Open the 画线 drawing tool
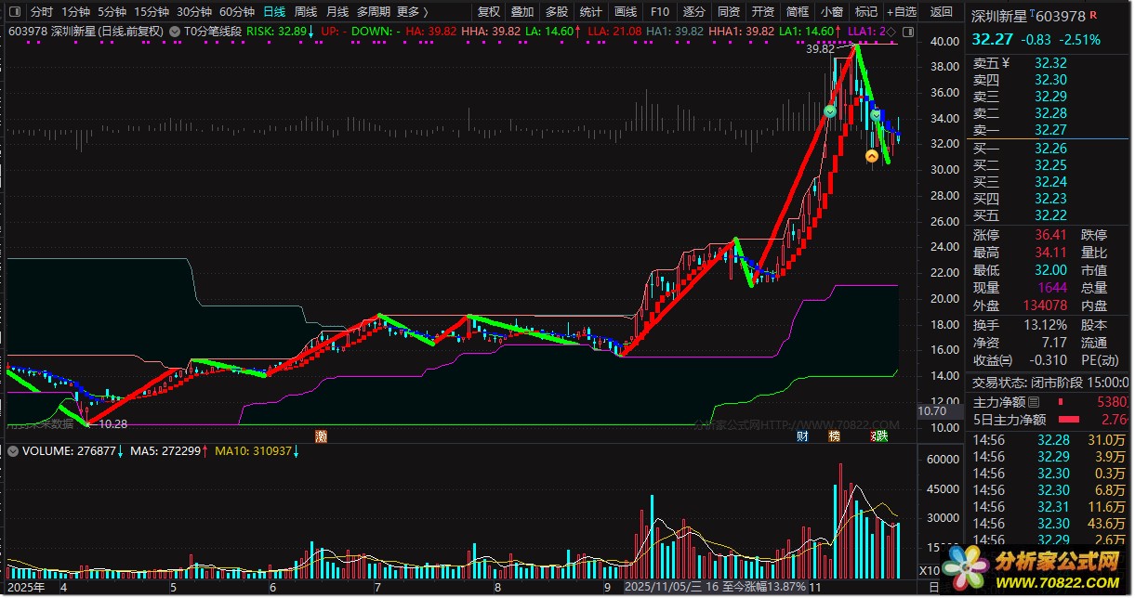 [x=626, y=12]
